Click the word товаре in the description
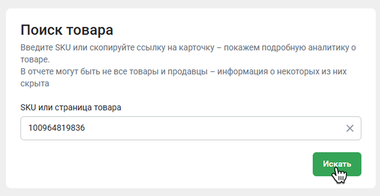This screenshot has width=380, height=196. point(34,60)
